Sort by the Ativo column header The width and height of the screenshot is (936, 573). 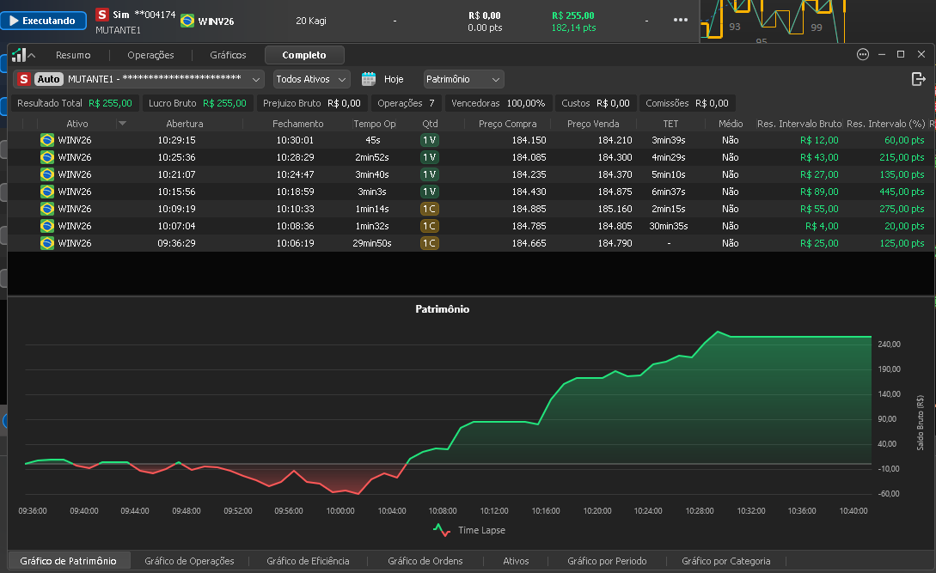point(77,124)
